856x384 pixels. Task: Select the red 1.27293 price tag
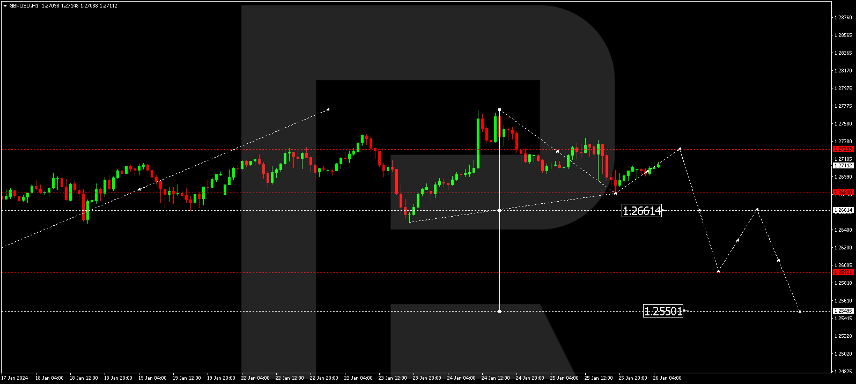click(843, 149)
